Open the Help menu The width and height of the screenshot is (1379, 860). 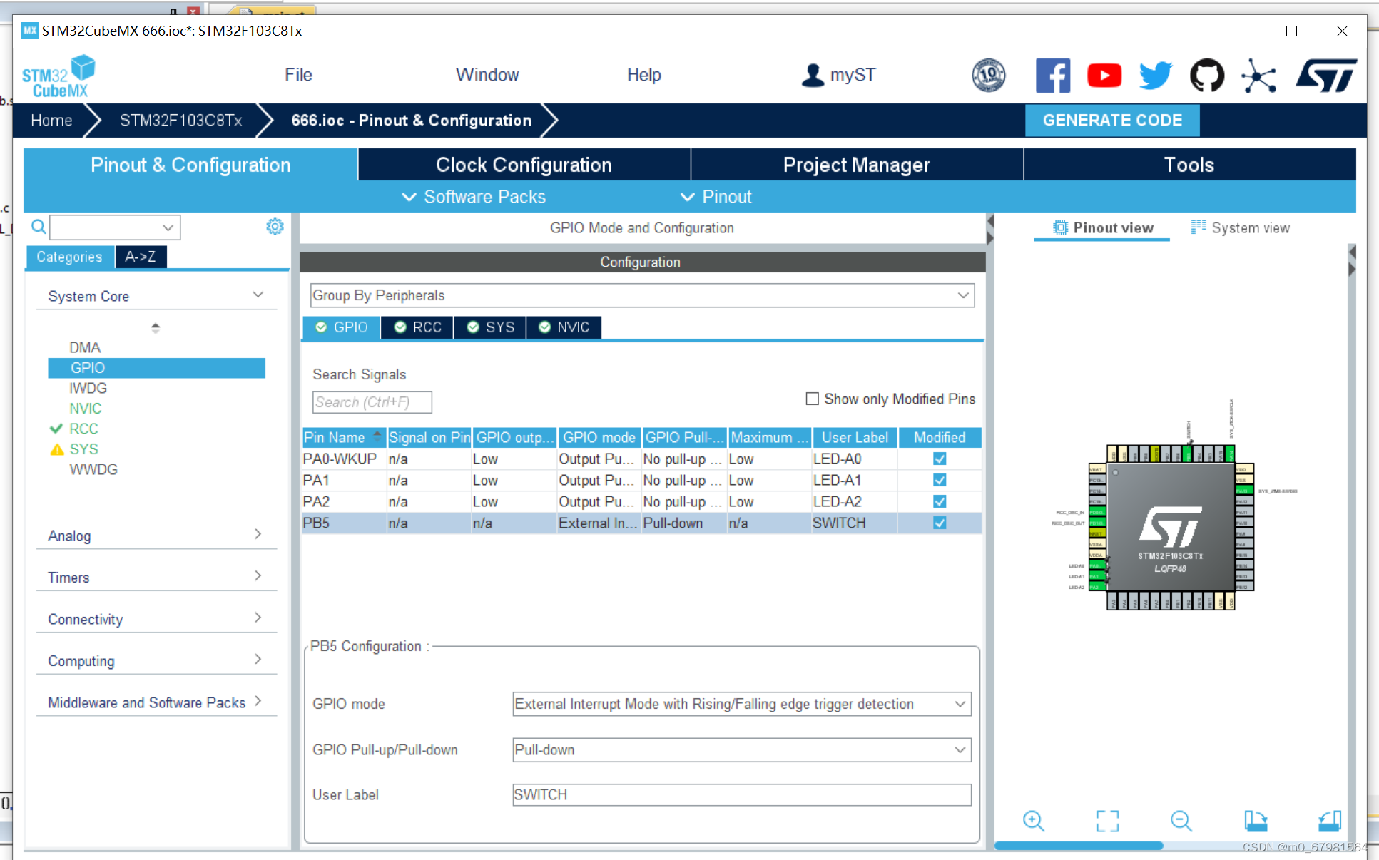tap(643, 75)
